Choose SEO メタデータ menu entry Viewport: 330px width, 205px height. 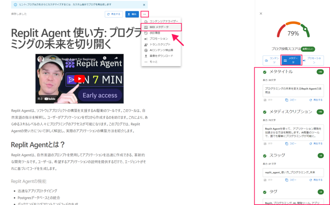(x=161, y=27)
